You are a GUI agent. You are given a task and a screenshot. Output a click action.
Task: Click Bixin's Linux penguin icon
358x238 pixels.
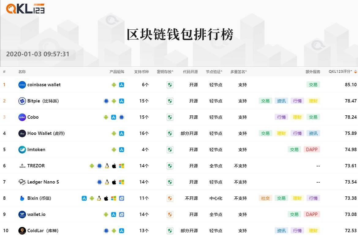pyautogui.click(x=99, y=198)
